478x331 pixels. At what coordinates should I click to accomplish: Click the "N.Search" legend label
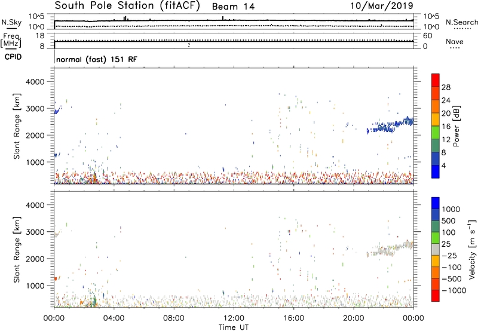coord(461,22)
